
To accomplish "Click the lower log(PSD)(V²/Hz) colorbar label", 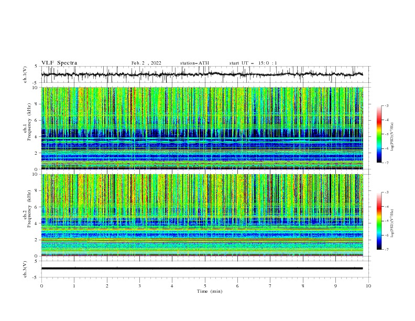I will [x=392, y=223].
